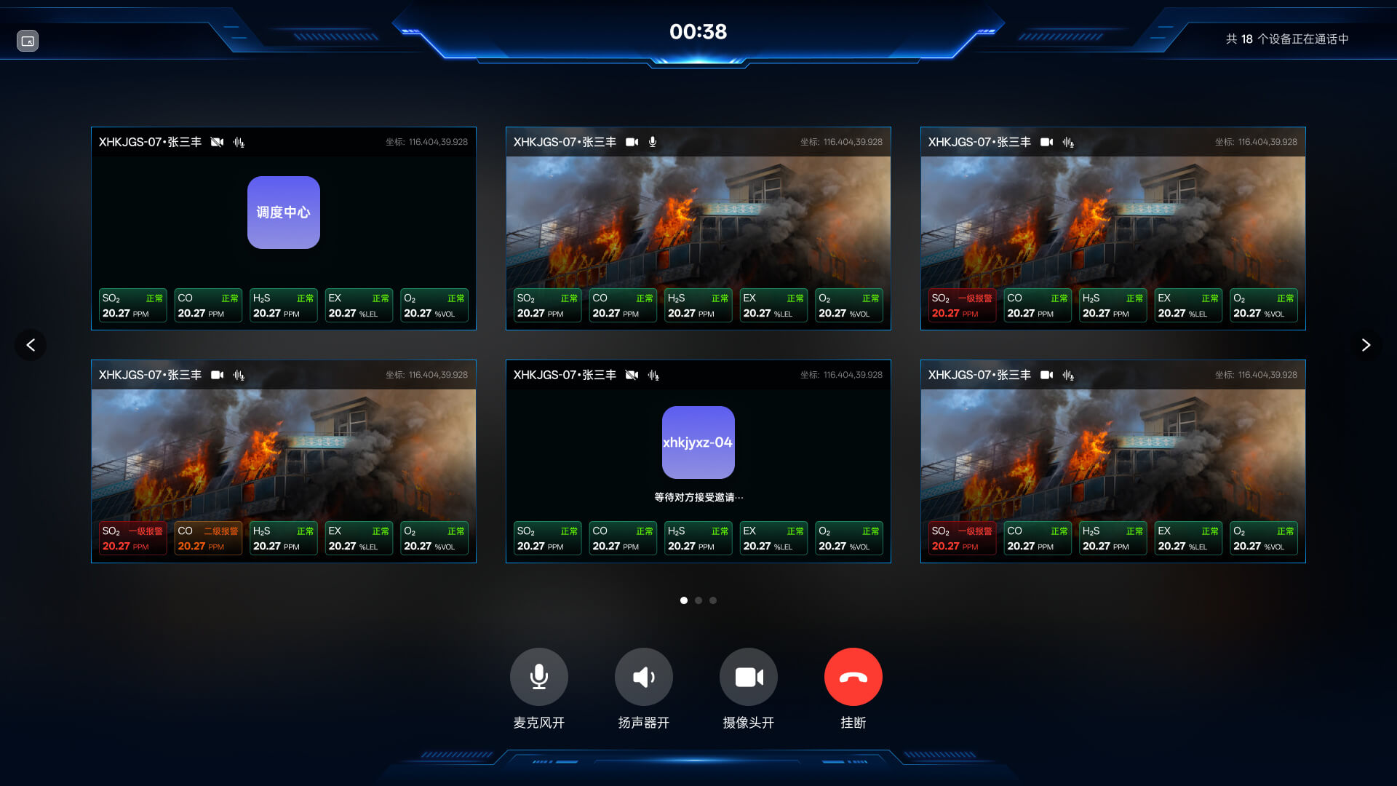Image resolution: width=1397 pixels, height=786 pixels.
Task: Click the H₂S reading in the xhkjyxz-04 card
Action: (x=698, y=539)
